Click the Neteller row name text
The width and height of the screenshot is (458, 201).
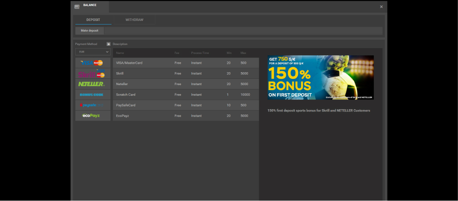click(122, 84)
